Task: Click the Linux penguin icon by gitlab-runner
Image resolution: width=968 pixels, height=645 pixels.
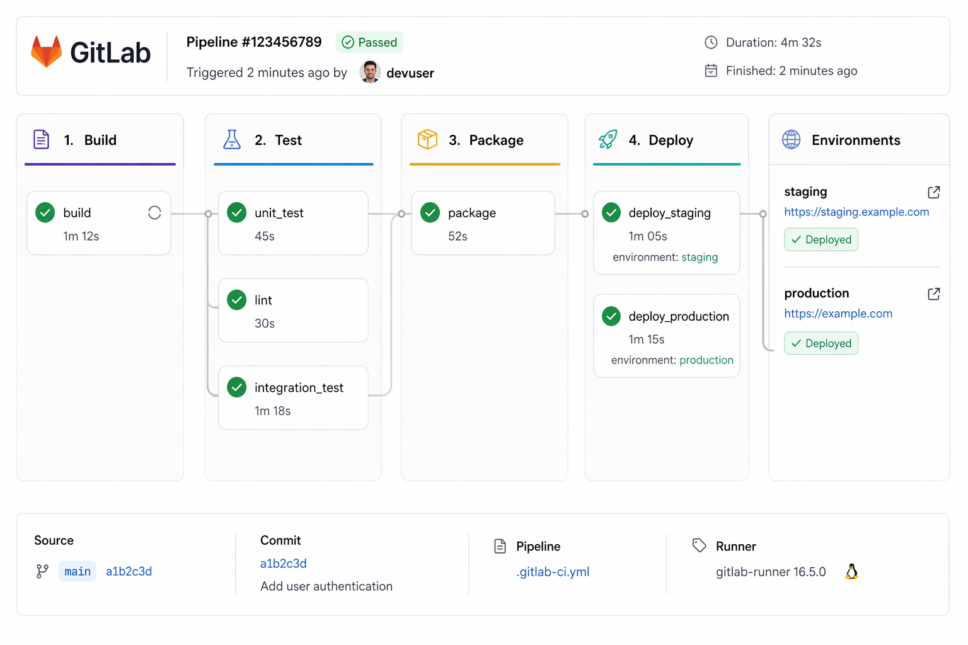Action: pyautogui.click(x=852, y=571)
